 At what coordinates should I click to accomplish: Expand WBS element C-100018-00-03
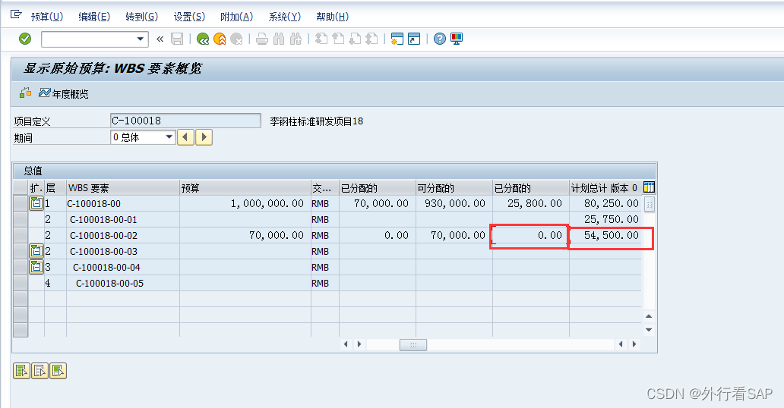click(36, 251)
